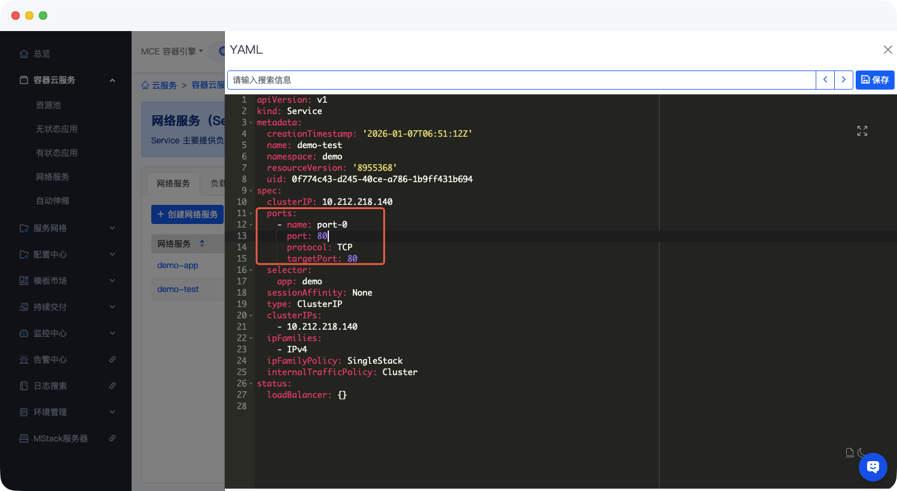Click the 日志搜索 external link icon
This screenshot has height=491, width=897.
pos(112,386)
